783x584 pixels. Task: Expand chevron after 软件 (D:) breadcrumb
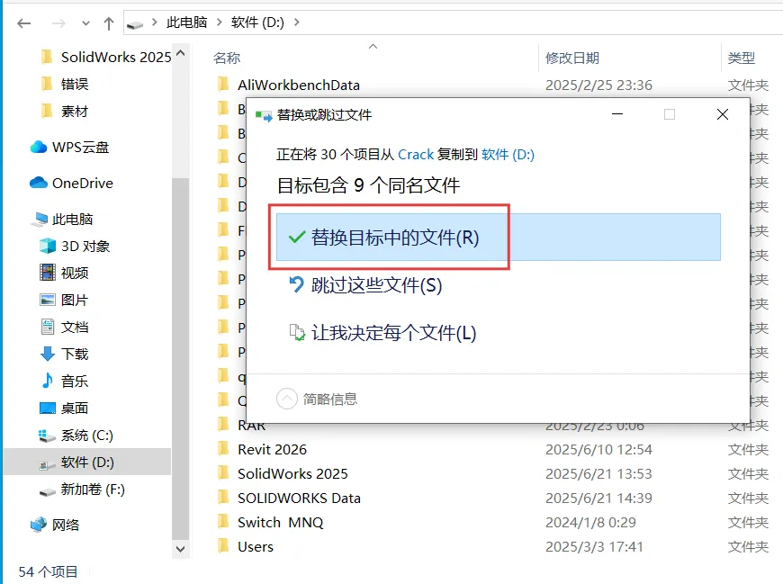[x=297, y=22]
